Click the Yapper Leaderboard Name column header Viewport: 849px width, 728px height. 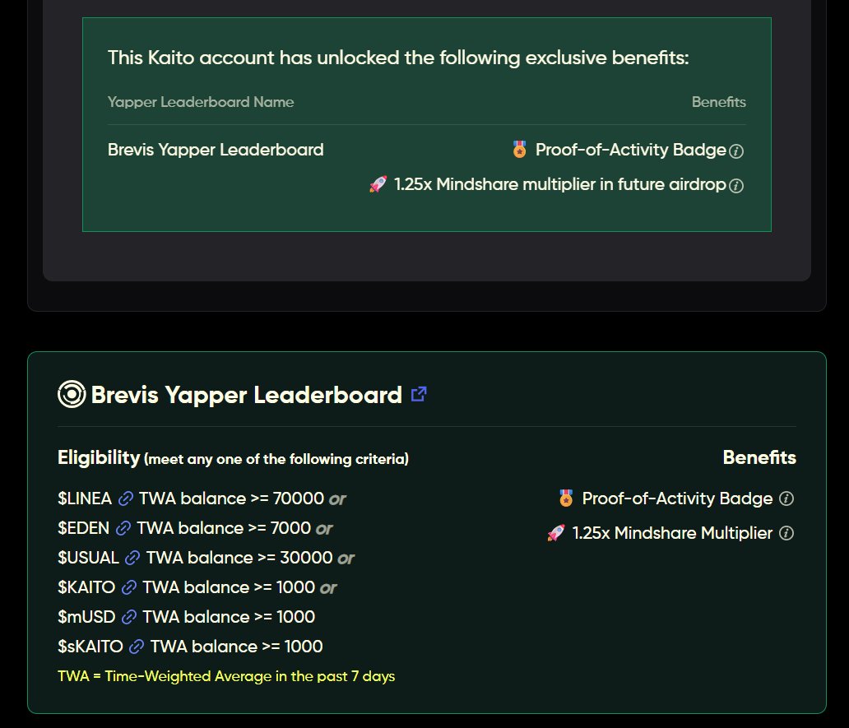[x=201, y=102]
